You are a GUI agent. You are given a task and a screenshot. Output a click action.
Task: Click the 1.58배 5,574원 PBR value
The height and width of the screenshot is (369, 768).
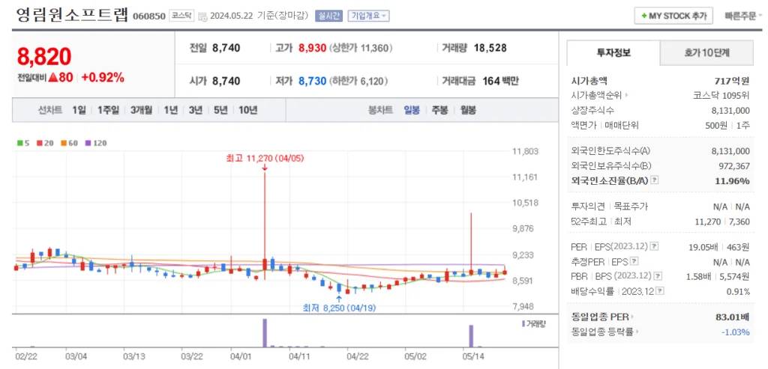718,277
